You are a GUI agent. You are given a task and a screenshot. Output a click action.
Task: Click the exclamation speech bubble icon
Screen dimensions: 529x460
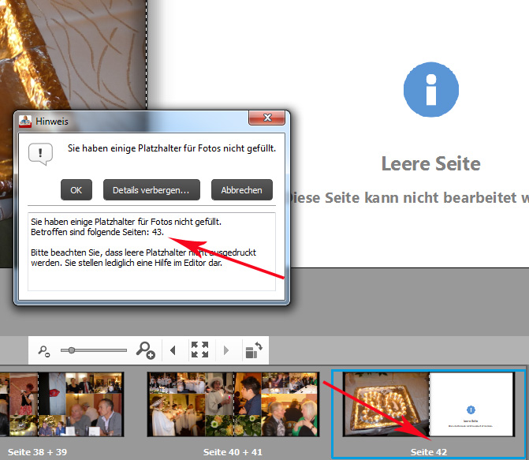click(40, 154)
